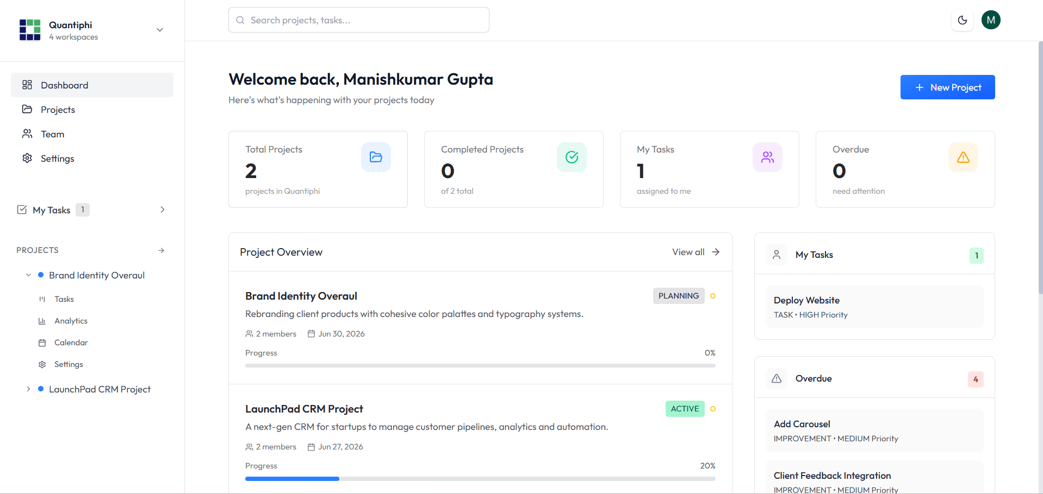Click the status dot beside ACTIVE
1043x494 pixels.
(x=713, y=409)
